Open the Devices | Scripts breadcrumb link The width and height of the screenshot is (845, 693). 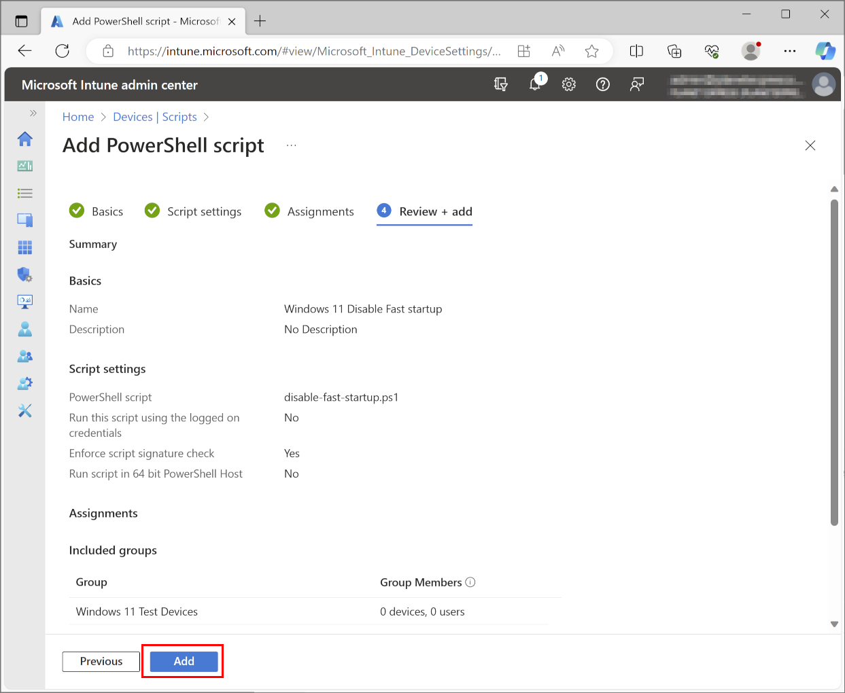pyautogui.click(x=155, y=117)
